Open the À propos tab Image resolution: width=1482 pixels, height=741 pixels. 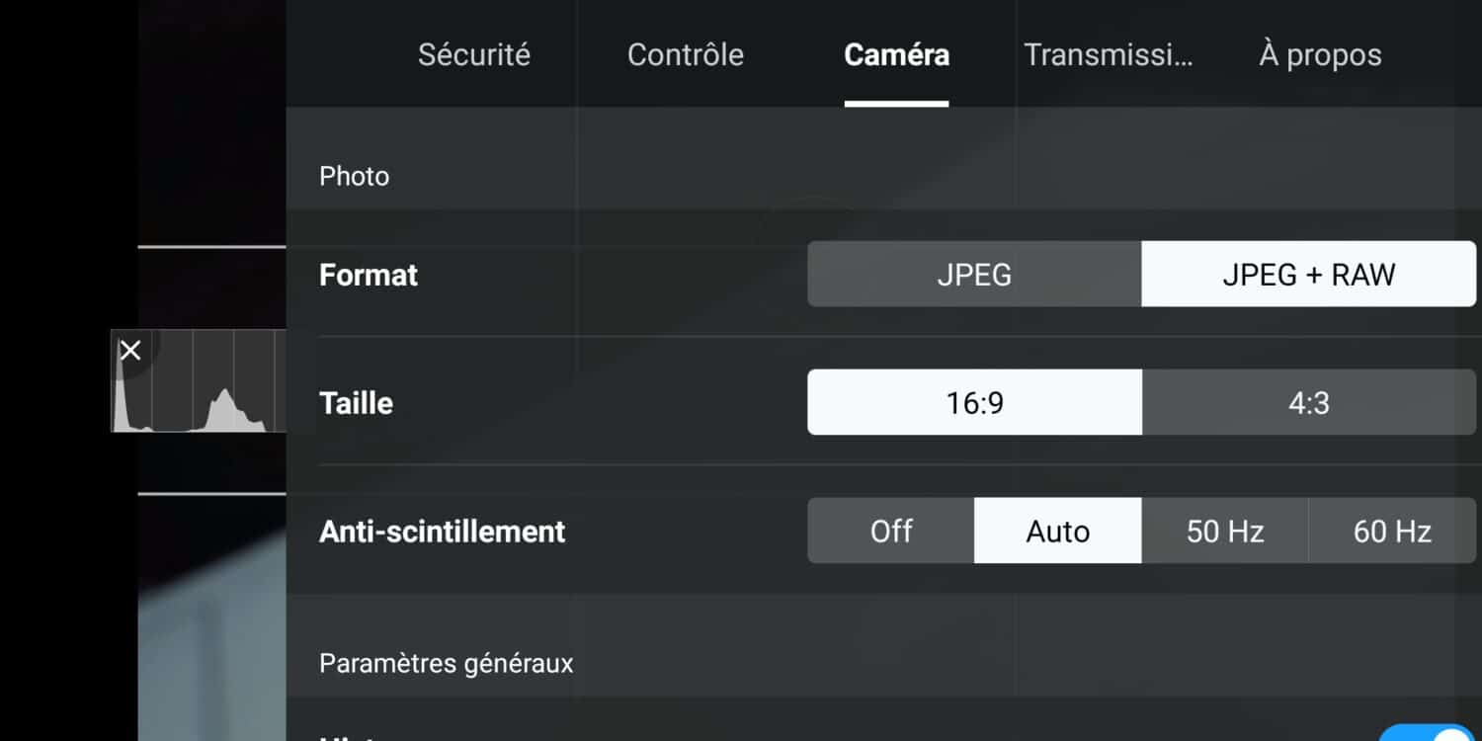tap(1320, 54)
